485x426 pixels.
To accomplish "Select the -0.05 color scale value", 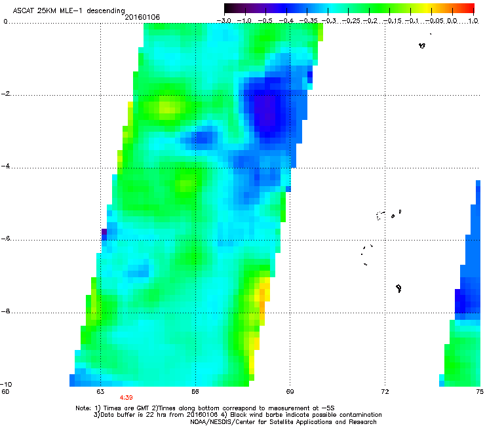I will 435,21.
